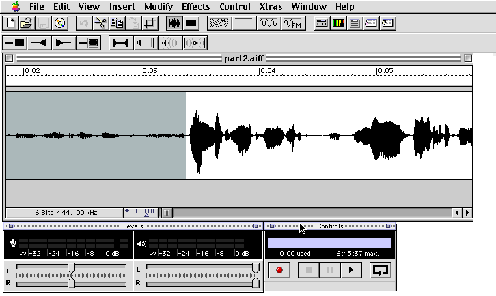This screenshot has height=296, width=496.
Task: Click the volume bars speaker icon
Action: click(x=146, y=43)
